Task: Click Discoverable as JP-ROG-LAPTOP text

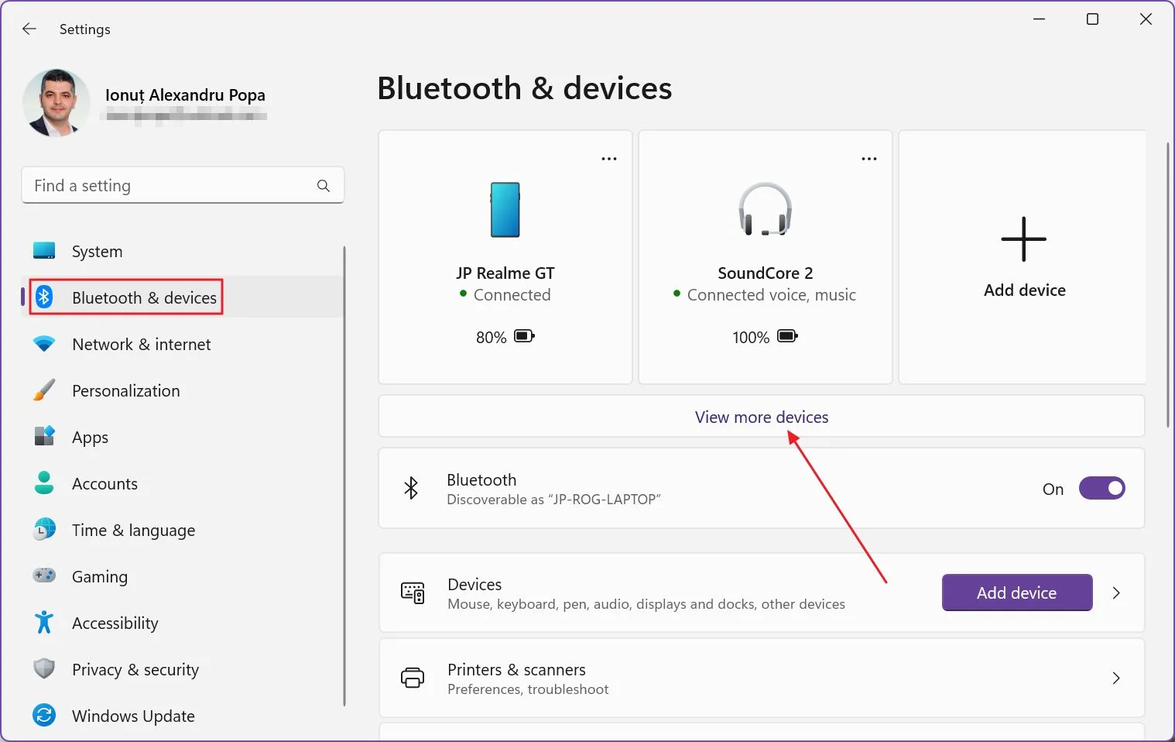Action: click(x=554, y=500)
